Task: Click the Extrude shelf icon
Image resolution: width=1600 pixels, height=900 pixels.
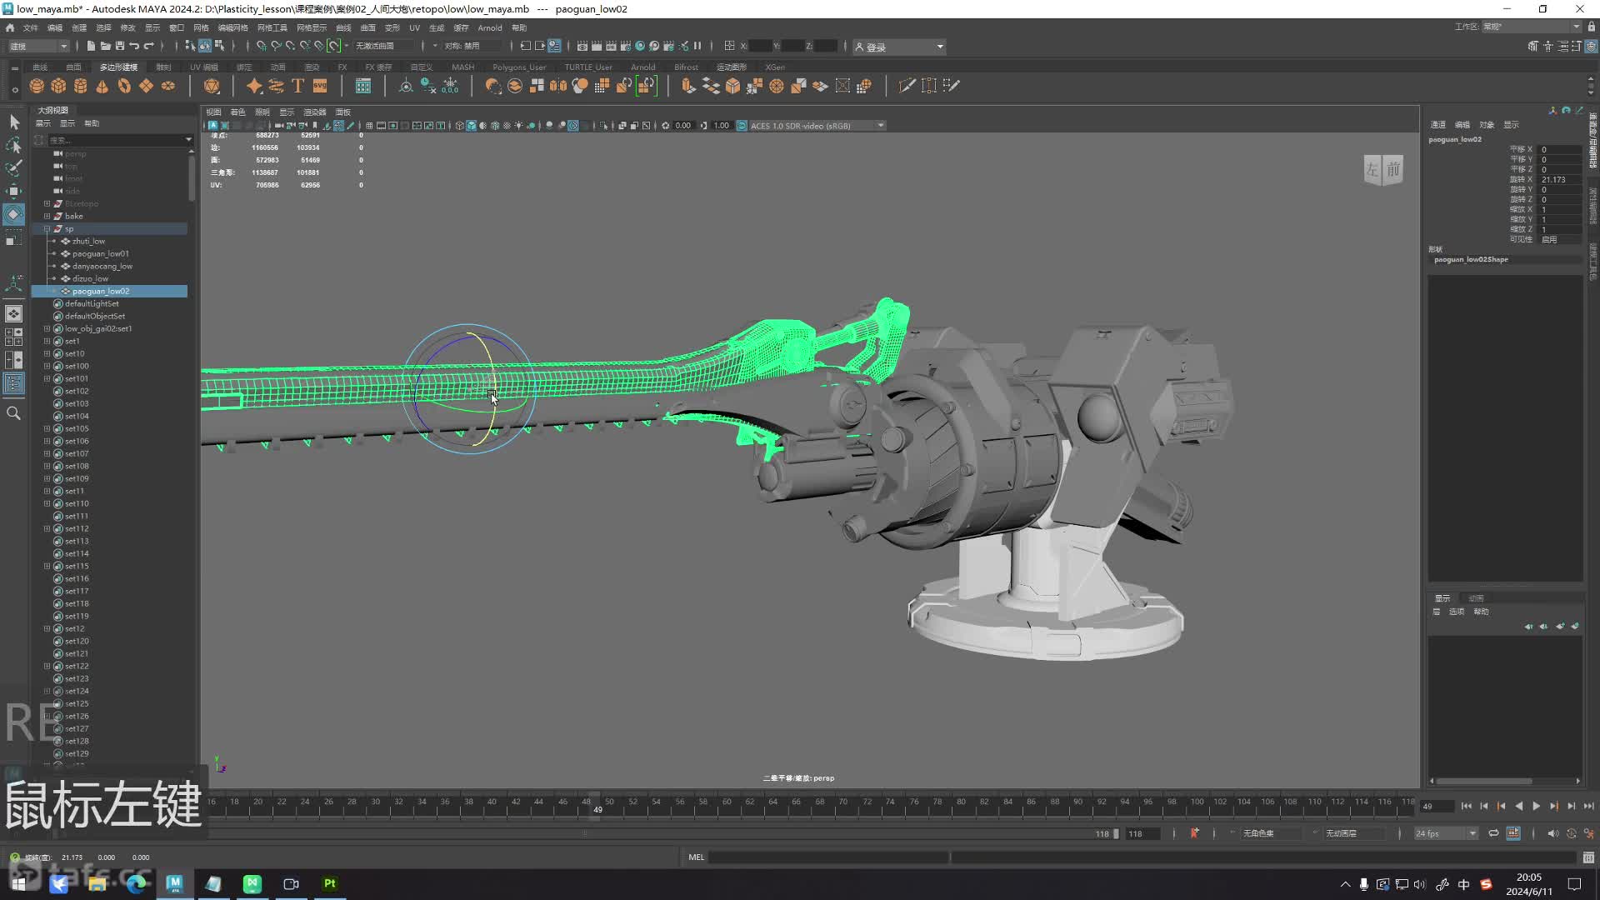Action: tap(688, 86)
